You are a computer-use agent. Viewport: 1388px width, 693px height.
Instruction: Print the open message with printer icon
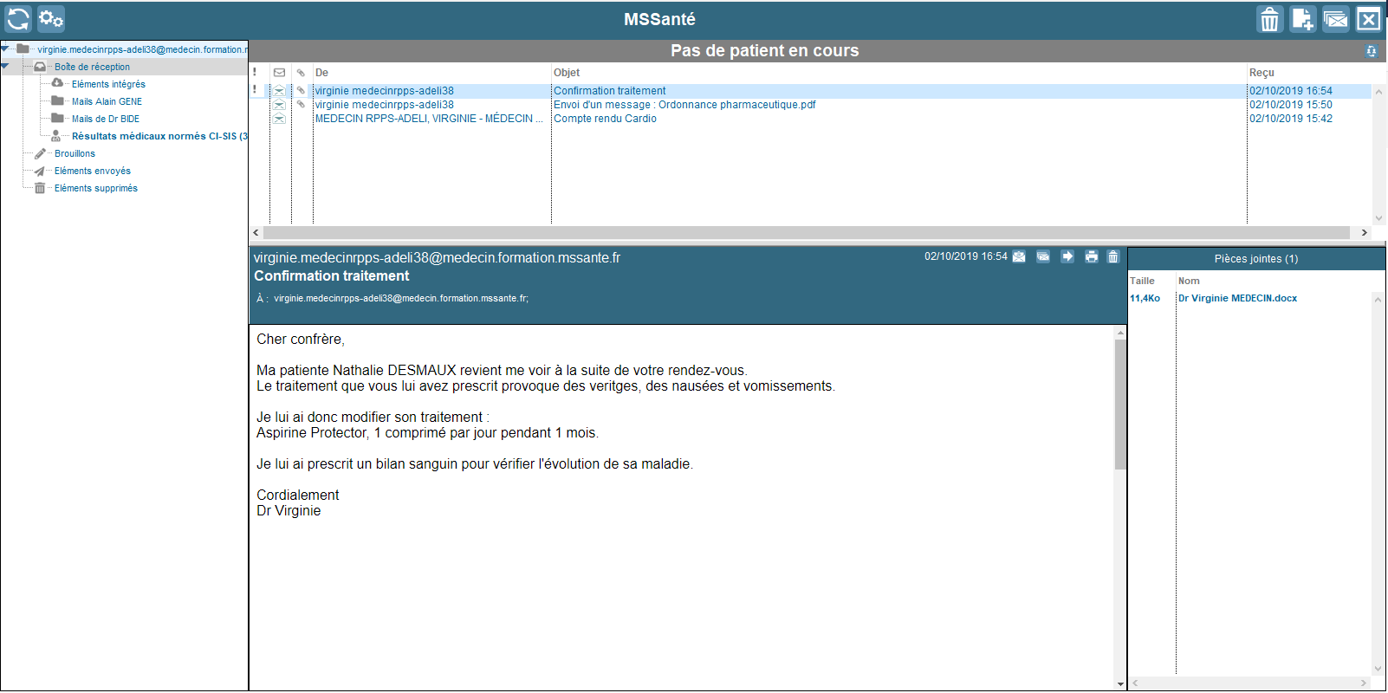[1091, 256]
